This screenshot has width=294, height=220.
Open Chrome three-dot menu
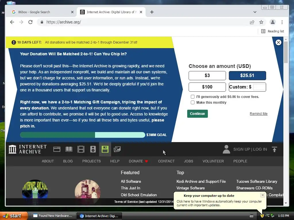pyautogui.click(x=282, y=22)
